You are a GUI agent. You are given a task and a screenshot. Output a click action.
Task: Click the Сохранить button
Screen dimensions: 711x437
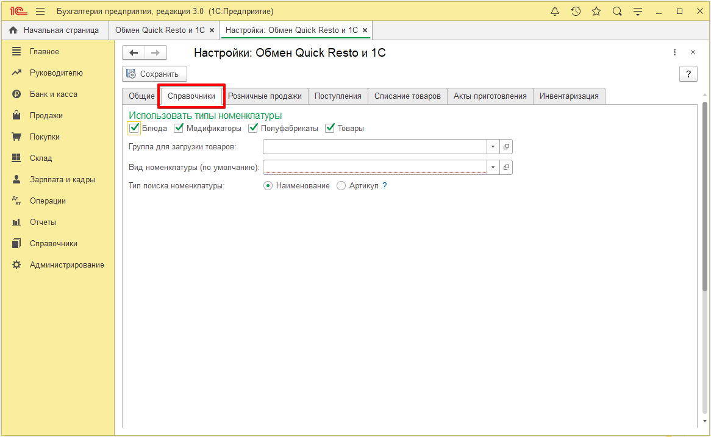[154, 74]
